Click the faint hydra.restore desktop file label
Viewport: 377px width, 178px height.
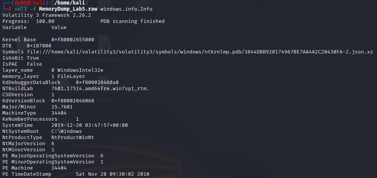(104, 60)
